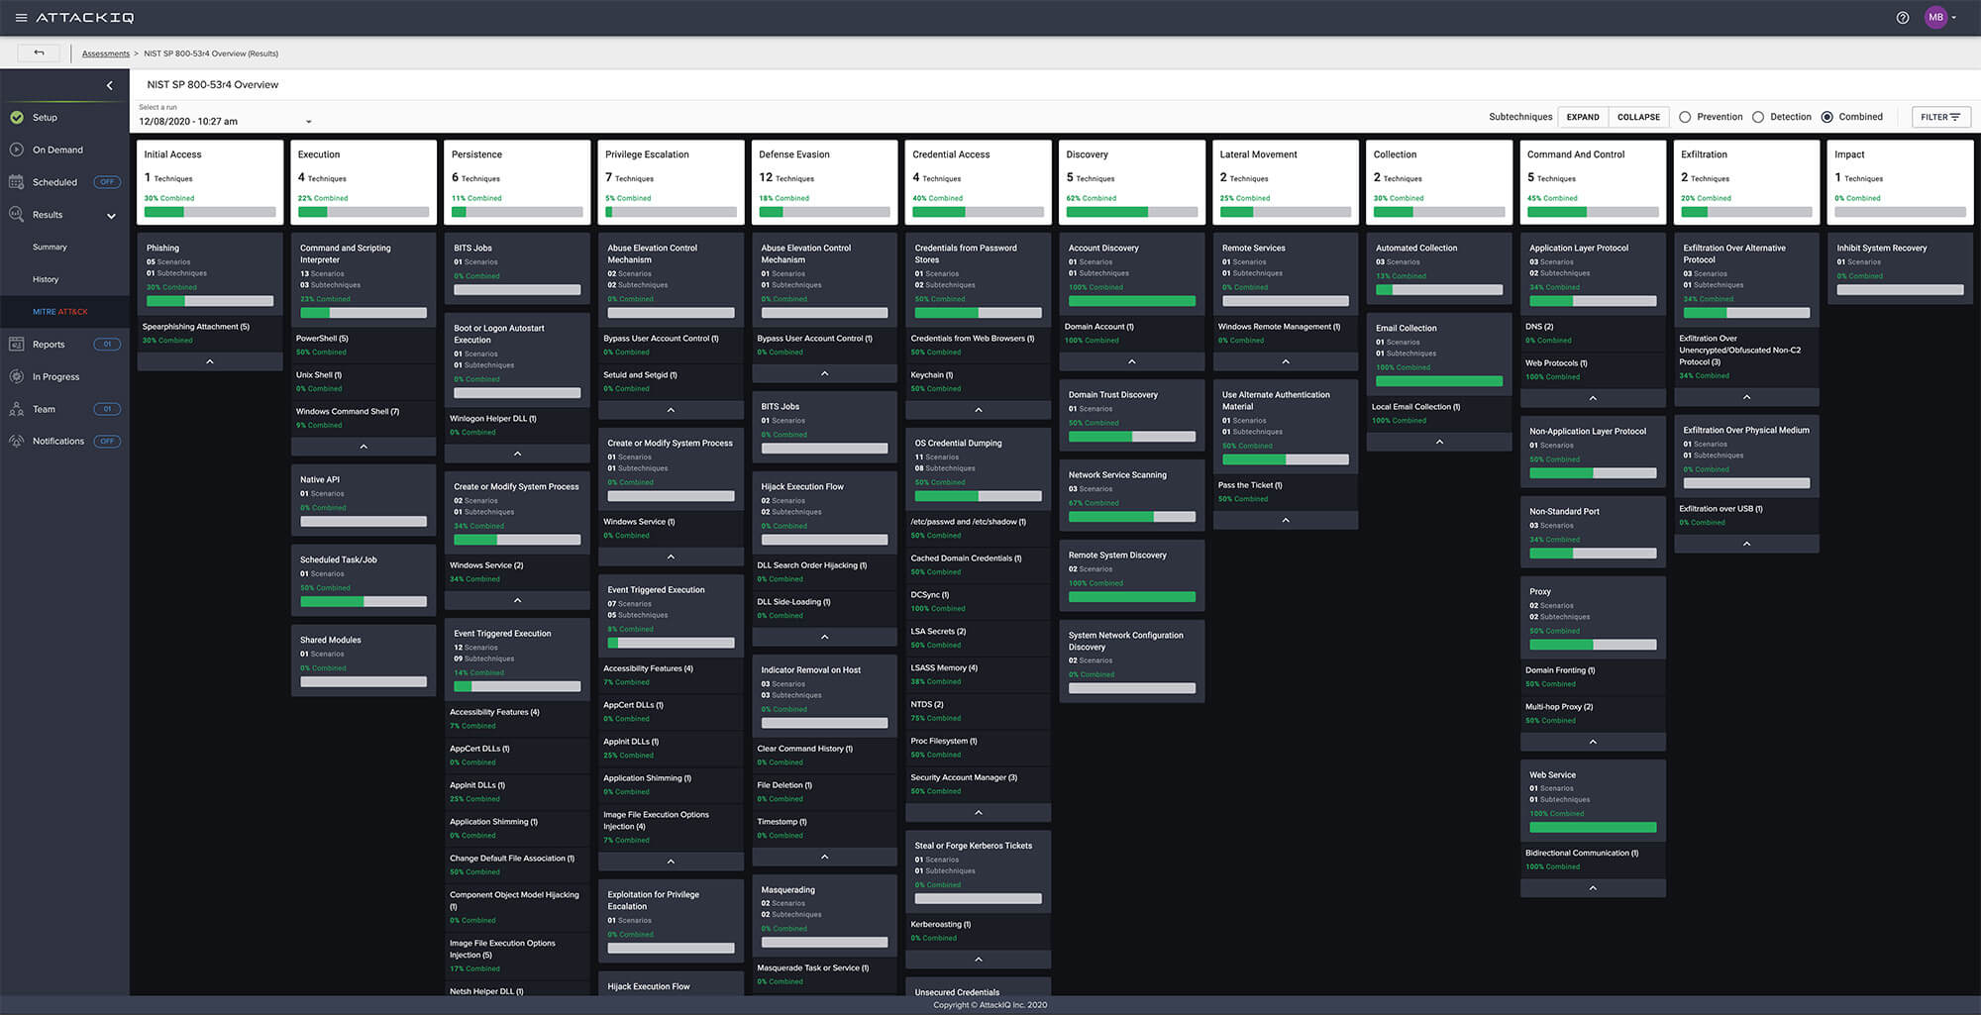
Task: Select the Prevention radio button
Action: point(1685,117)
